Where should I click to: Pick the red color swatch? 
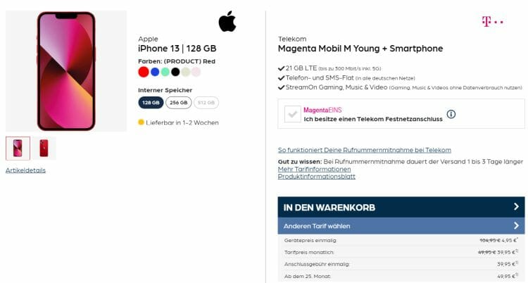pyautogui.click(x=144, y=72)
